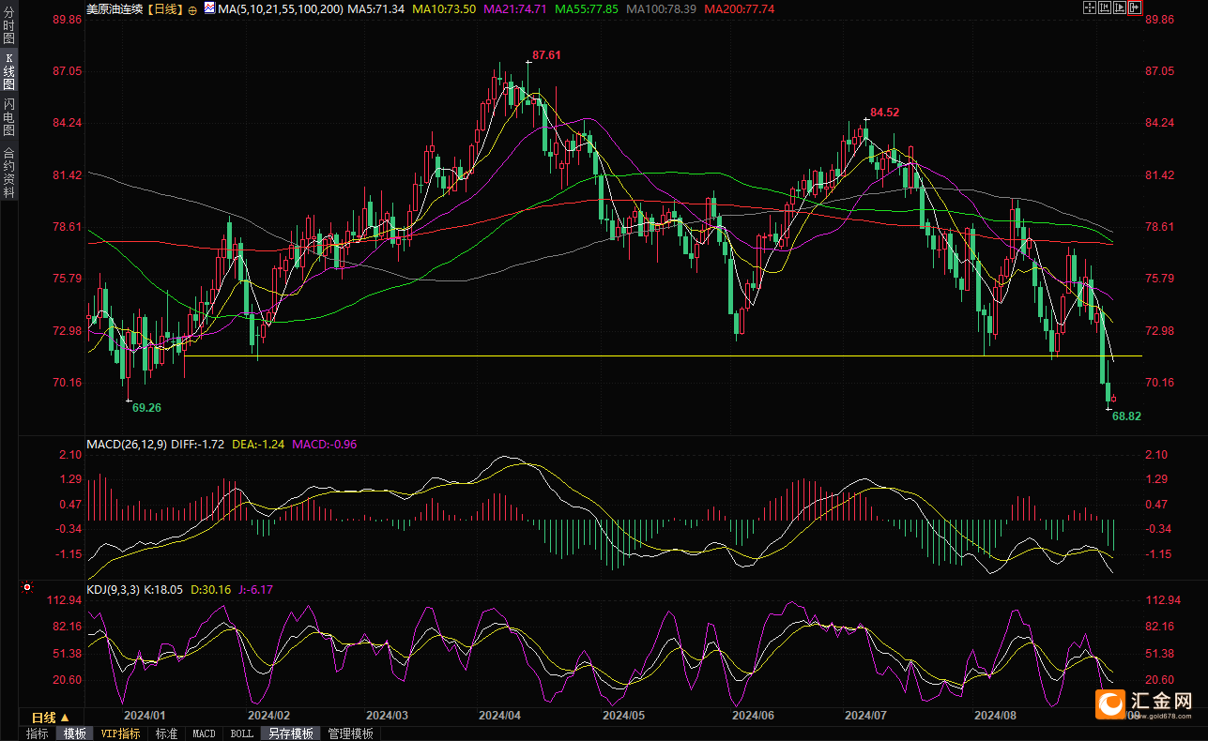The width and height of the screenshot is (1208, 741).
Task: Switch to the K线图 side tab
Action: point(8,71)
